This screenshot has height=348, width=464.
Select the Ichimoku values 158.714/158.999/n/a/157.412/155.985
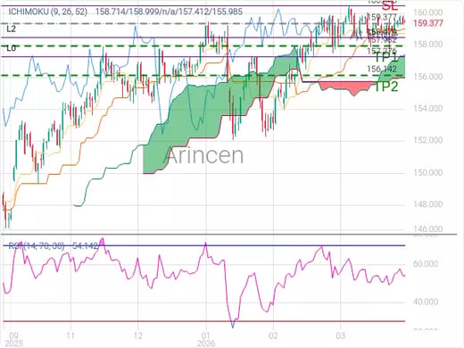(169, 12)
